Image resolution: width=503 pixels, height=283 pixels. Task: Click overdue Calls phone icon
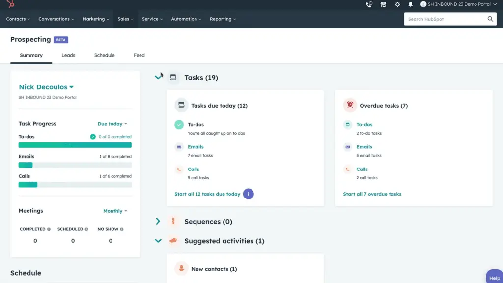347,170
